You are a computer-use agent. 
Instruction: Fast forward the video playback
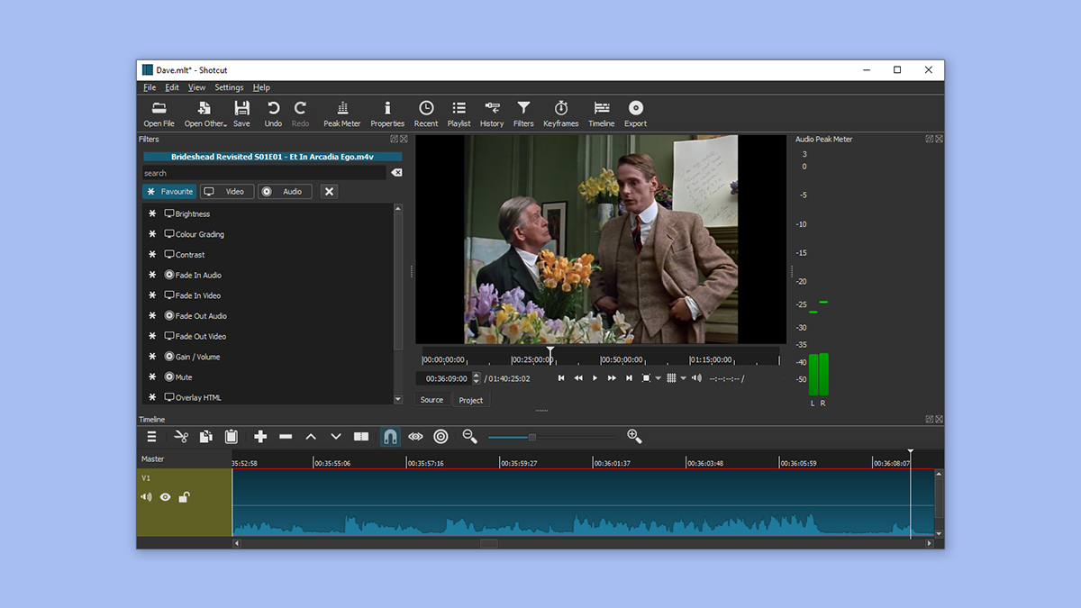point(612,378)
